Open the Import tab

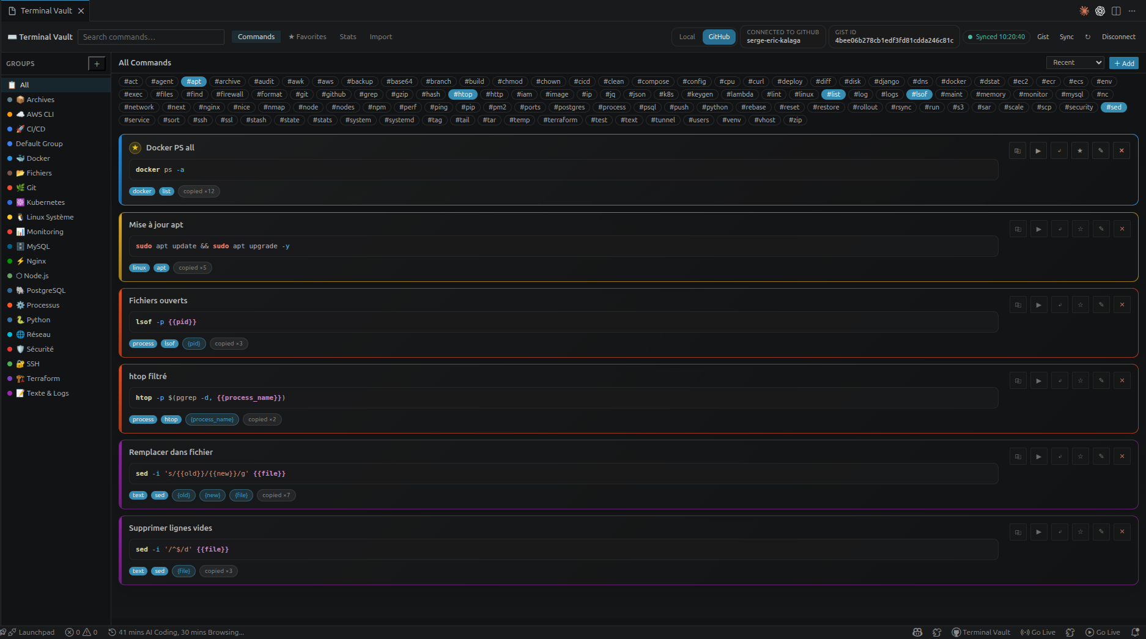pos(381,37)
